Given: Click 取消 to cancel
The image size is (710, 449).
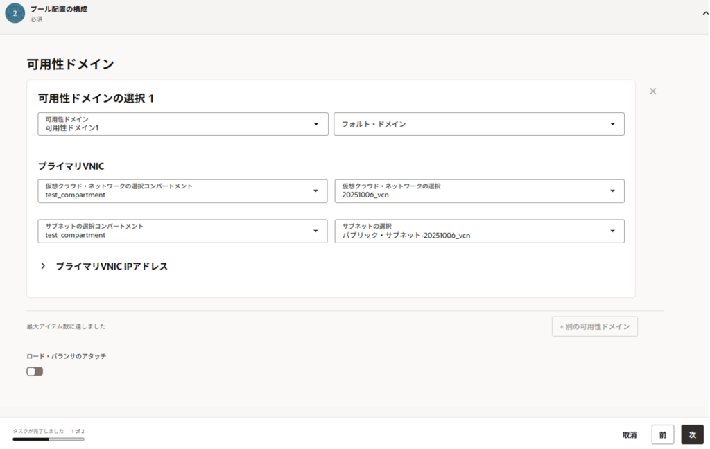Looking at the screenshot, I should point(629,435).
